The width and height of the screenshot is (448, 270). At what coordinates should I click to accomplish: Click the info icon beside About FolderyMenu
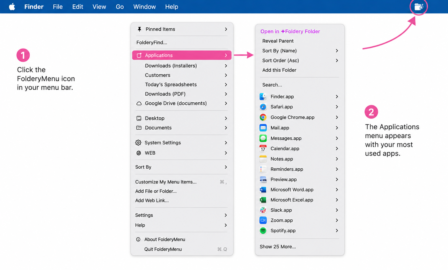(x=138, y=239)
